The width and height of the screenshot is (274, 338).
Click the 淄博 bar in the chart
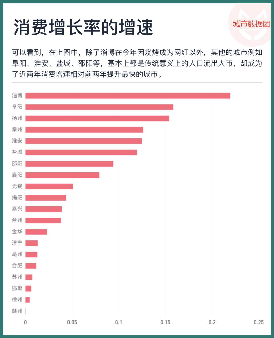click(x=128, y=96)
